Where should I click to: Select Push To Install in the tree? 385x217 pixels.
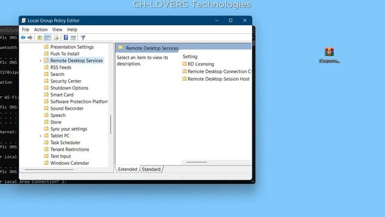tap(65, 54)
